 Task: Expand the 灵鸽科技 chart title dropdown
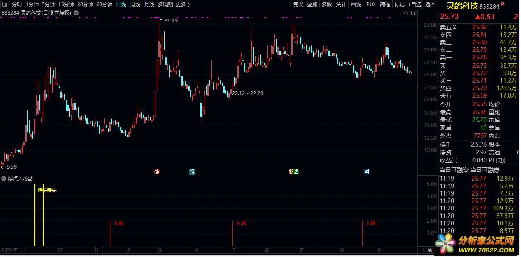(x=76, y=13)
